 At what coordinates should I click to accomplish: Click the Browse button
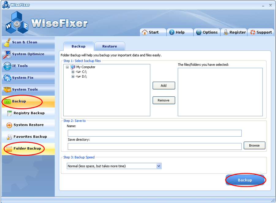pos(254,146)
